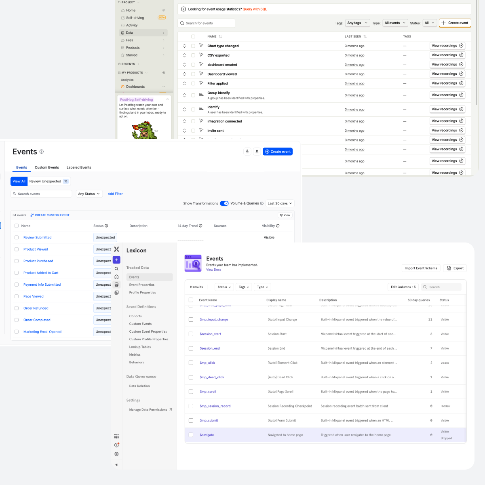Open the apps grid icon in Lexicon rail
Image resolution: width=485 pixels, height=485 pixels.
click(116, 436)
